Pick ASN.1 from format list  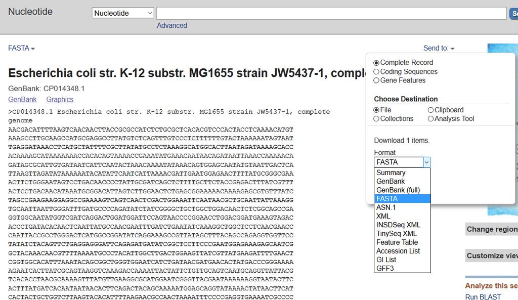(x=402, y=207)
